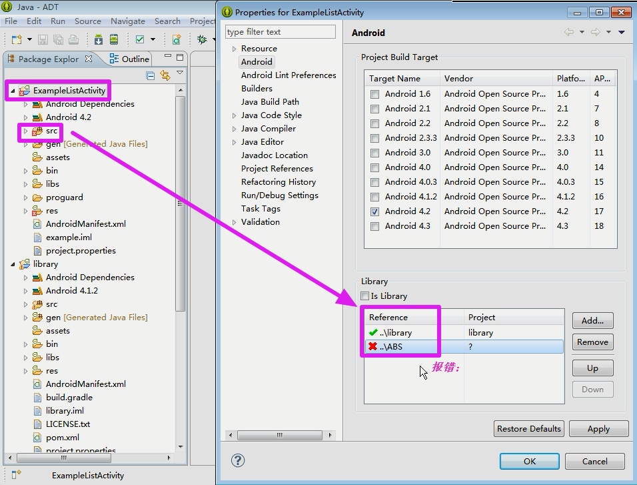
Task: Click the Debug bug icon
Action: (x=203, y=39)
